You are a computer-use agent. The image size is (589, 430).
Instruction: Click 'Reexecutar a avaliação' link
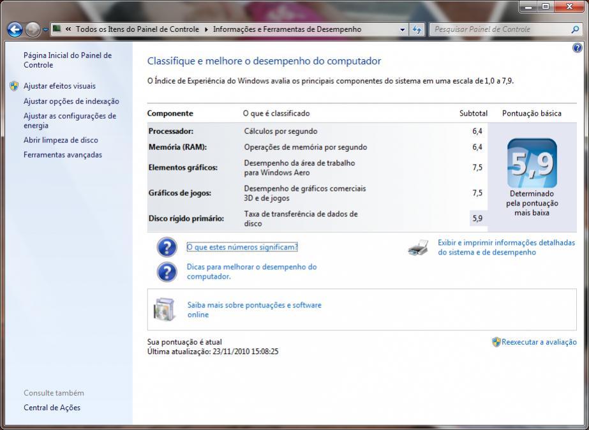coord(539,342)
